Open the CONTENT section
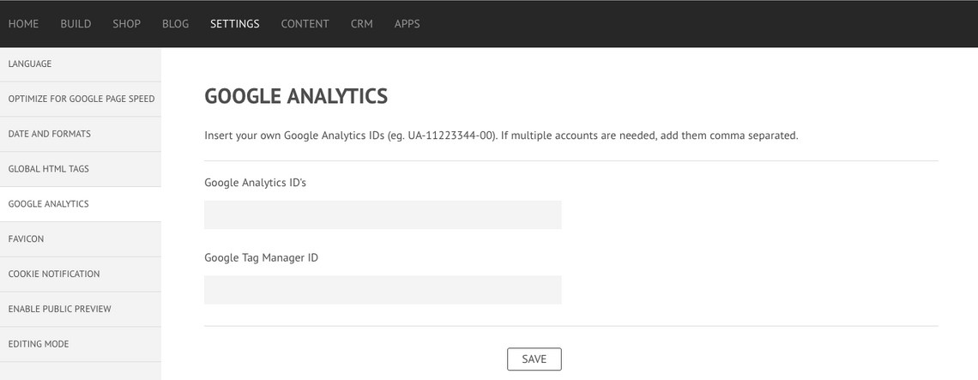The width and height of the screenshot is (978, 380). click(x=305, y=24)
